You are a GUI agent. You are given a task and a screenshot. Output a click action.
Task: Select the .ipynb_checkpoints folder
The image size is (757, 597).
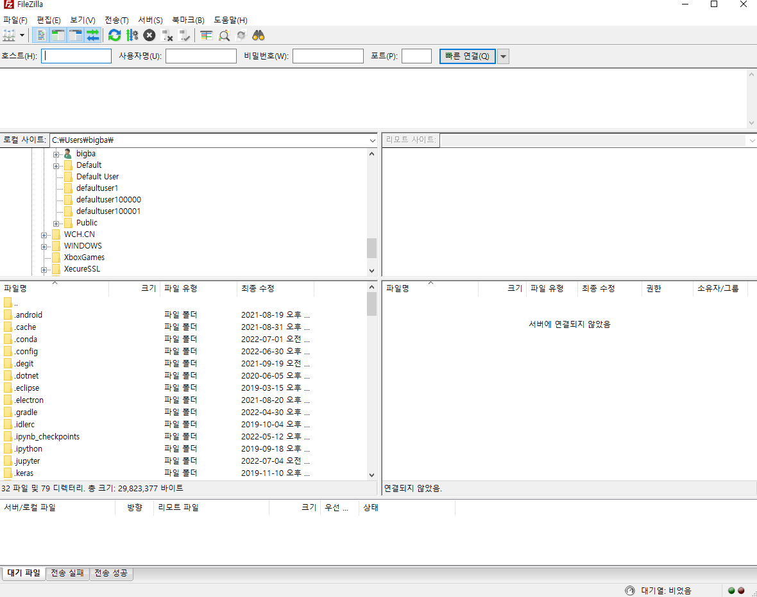(46, 436)
